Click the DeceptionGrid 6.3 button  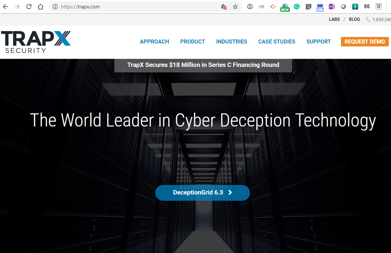(x=202, y=193)
